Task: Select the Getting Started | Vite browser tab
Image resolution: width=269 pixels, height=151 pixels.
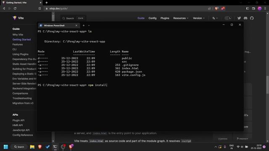Action: [21, 3]
